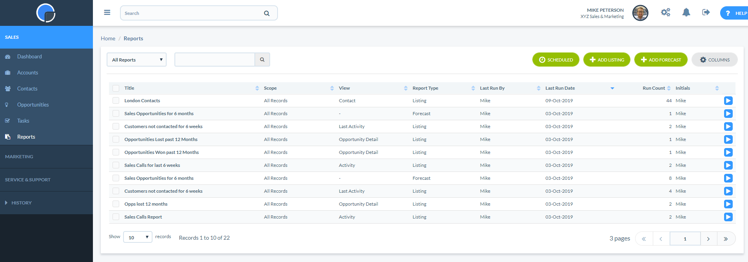Open the Sales section in sidebar
The width and height of the screenshot is (748, 262).
pyautogui.click(x=46, y=37)
